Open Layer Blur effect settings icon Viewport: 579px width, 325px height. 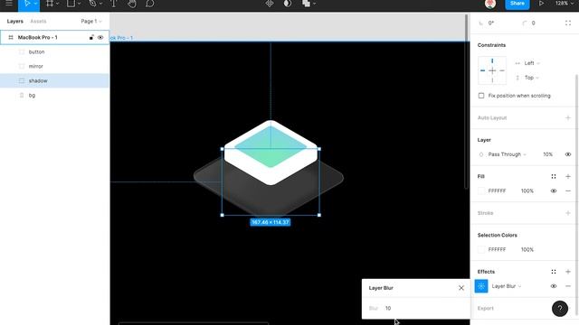click(481, 286)
